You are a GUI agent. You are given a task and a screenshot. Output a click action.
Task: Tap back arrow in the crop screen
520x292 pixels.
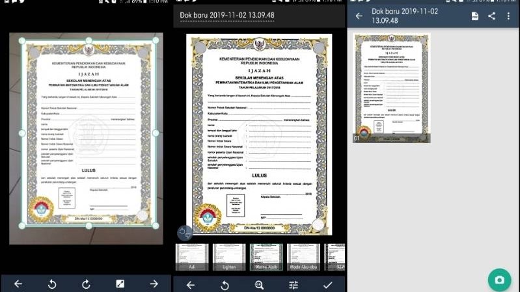point(18,284)
